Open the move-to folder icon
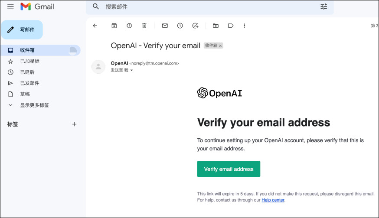This screenshot has width=379, height=218. [216, 26]
